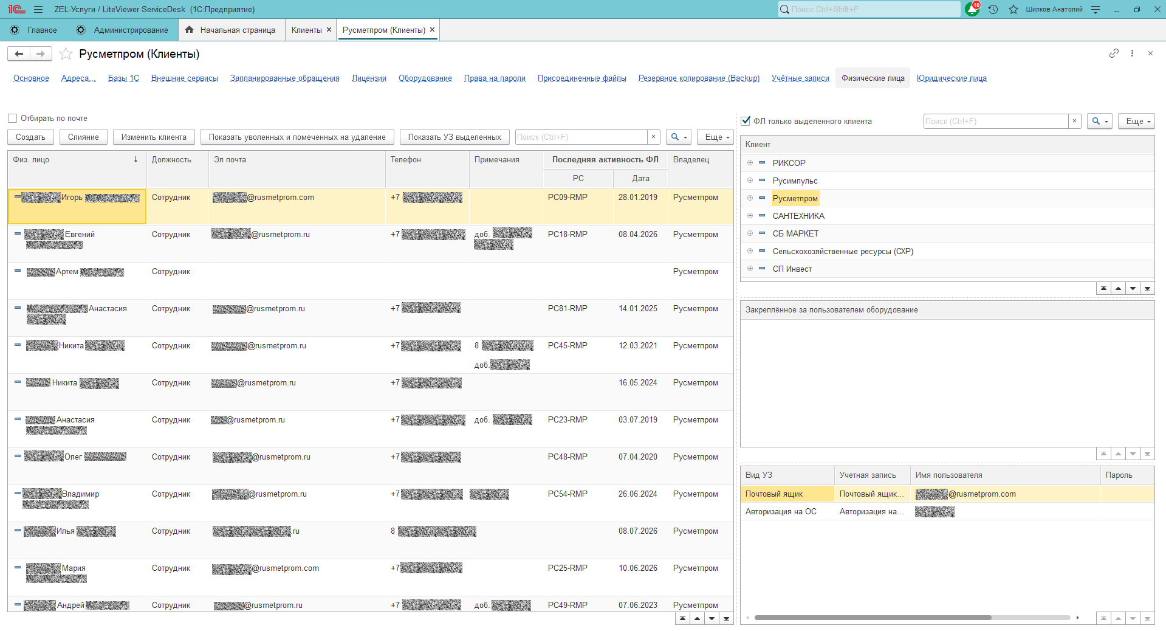Clear the client list search field

pyautogui.click(x=1074, y=121)
